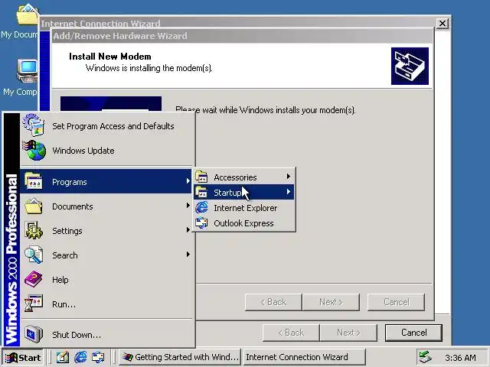
Task: Click the Documents folder icon in Start menu
Action: tap(34, 206)
